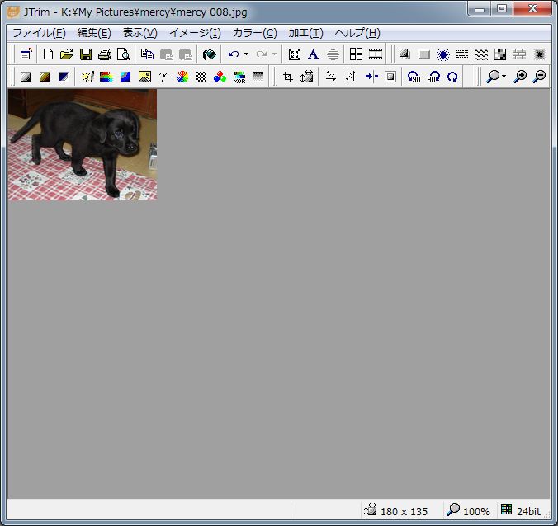Apply the black blur spot effect
The width and height of the screenshot is (558, 526).
pos(539,54)
